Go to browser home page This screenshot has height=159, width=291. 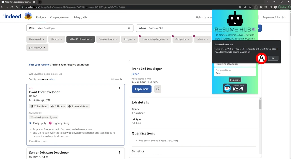(16, 7)
